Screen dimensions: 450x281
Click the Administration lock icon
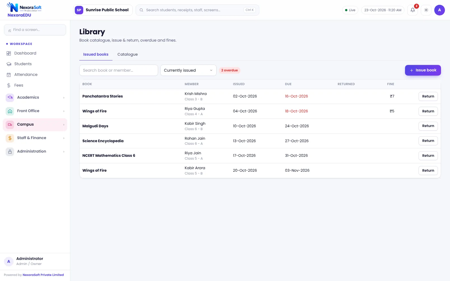(x=10, y=151)
